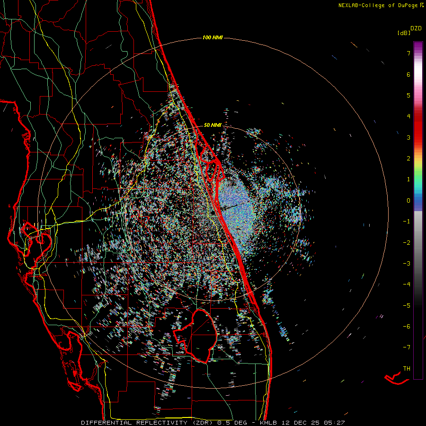Click the [dB] unit label
Screen dimensions: 426x426
click(x=404, y=33)
